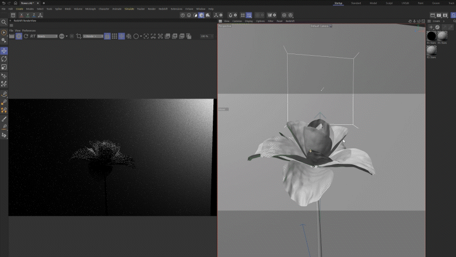Open Preferences in the RenderView menu

pyautogui.click(x=29, y=31)
